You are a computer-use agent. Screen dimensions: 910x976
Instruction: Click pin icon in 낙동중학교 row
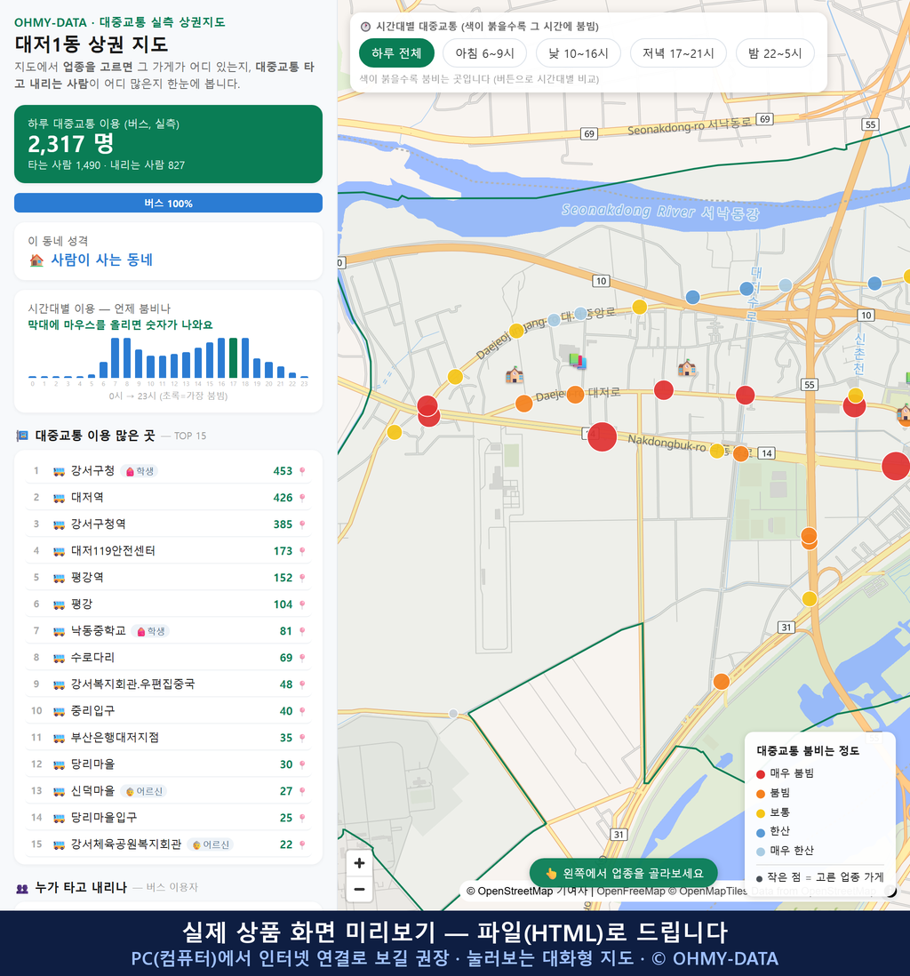coord(302,631)
